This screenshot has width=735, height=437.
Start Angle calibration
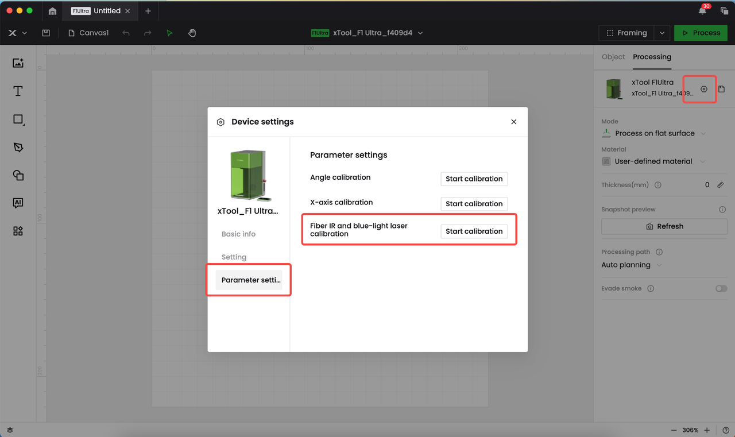tap(474, 179)
